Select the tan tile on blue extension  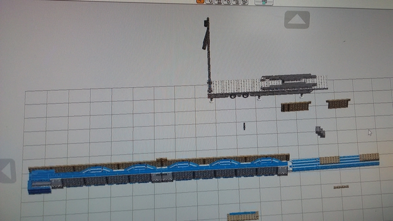click(x=329, y=160)
